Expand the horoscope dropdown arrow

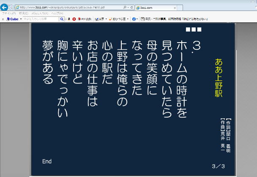(x=128, y=19)
